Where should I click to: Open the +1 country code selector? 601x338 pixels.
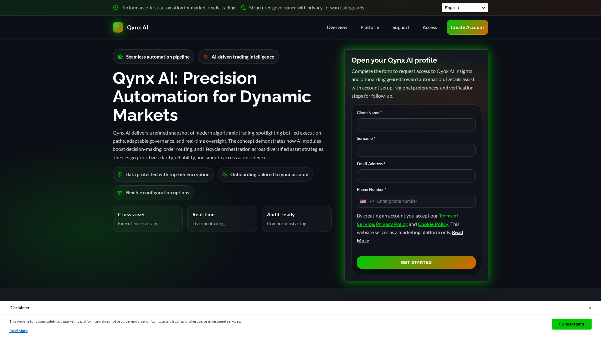[367, 201]
